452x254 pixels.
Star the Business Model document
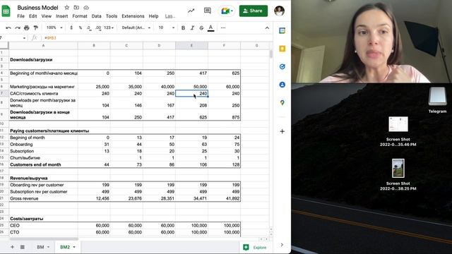pyautogui.click(x=67, y=8)
